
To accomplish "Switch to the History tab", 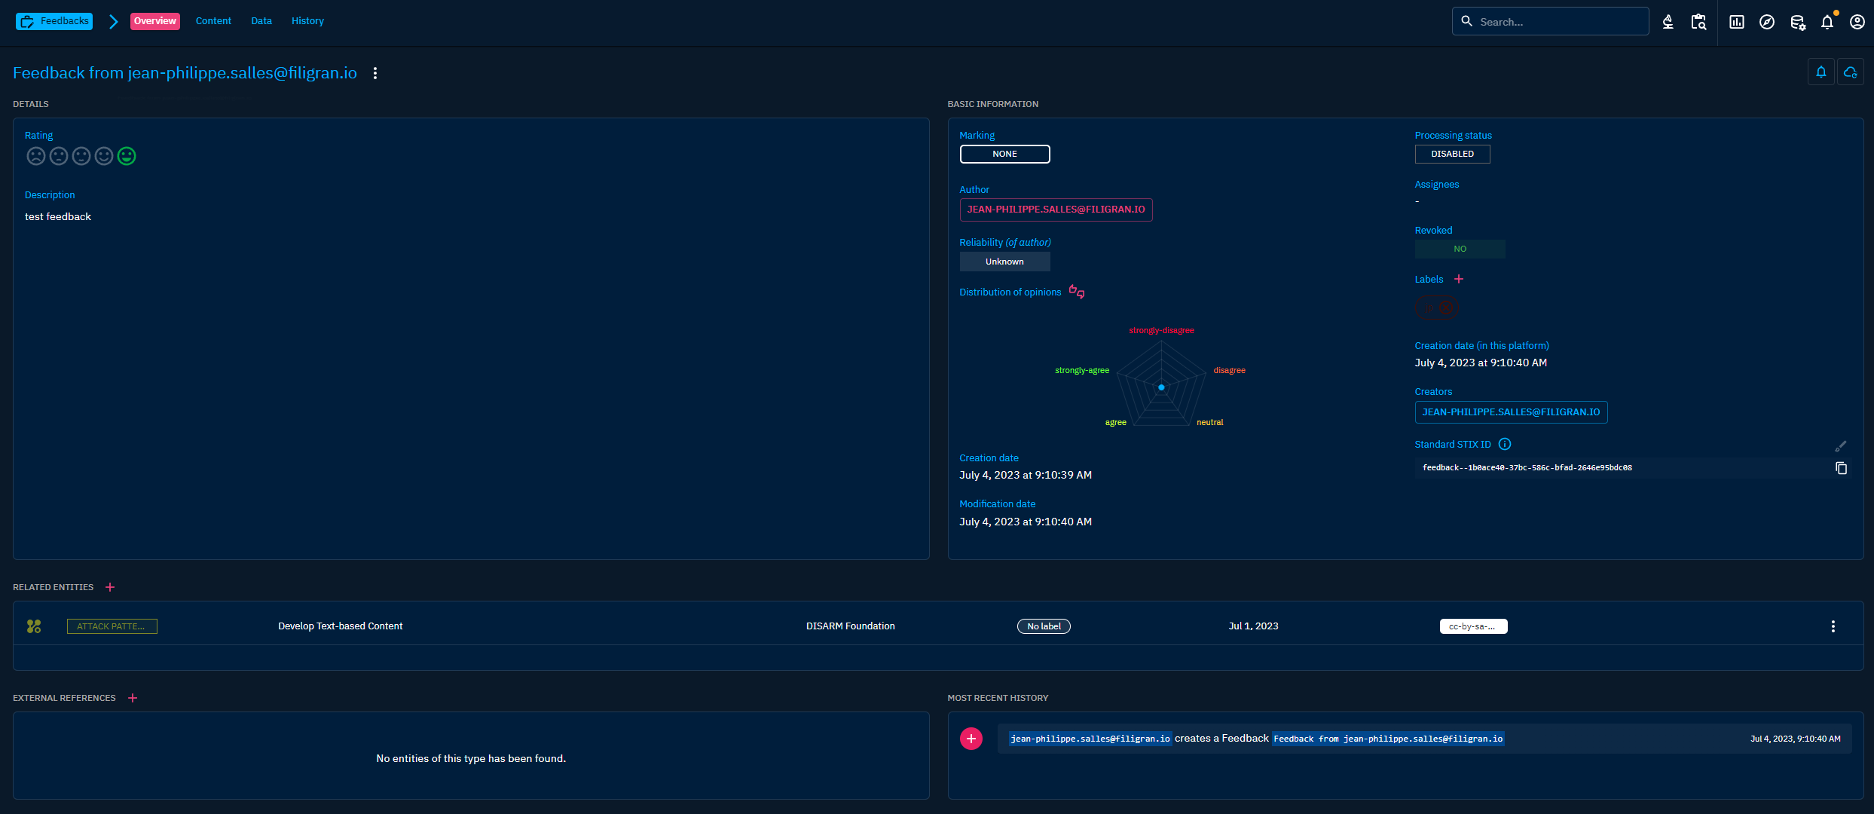I will [x=307, y=21].
